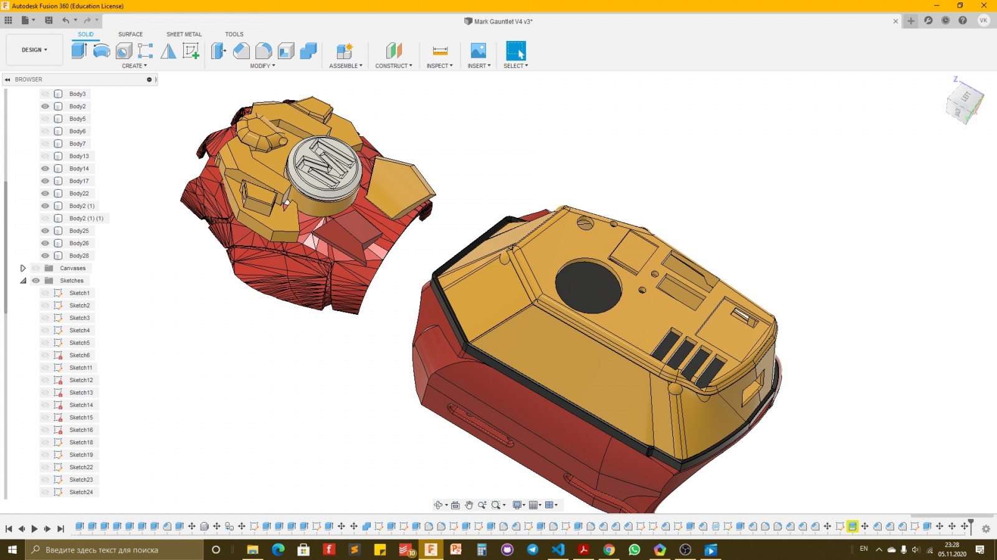Viewport: 997px width, 560px height.
Task: Open the CREATE dropdown menu
Action: coord(135,66)
